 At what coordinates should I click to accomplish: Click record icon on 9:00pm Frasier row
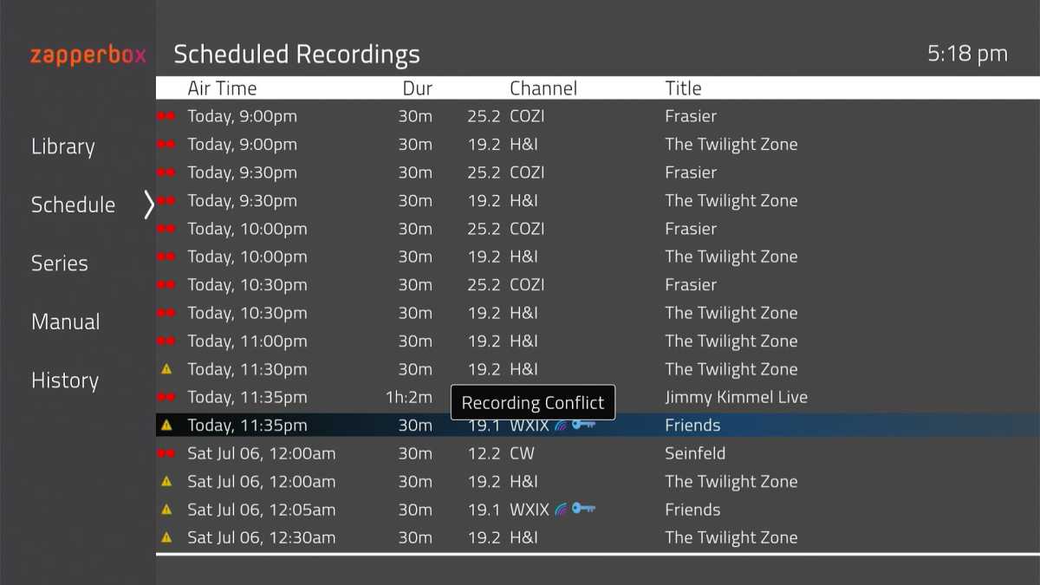pos(166,116)
